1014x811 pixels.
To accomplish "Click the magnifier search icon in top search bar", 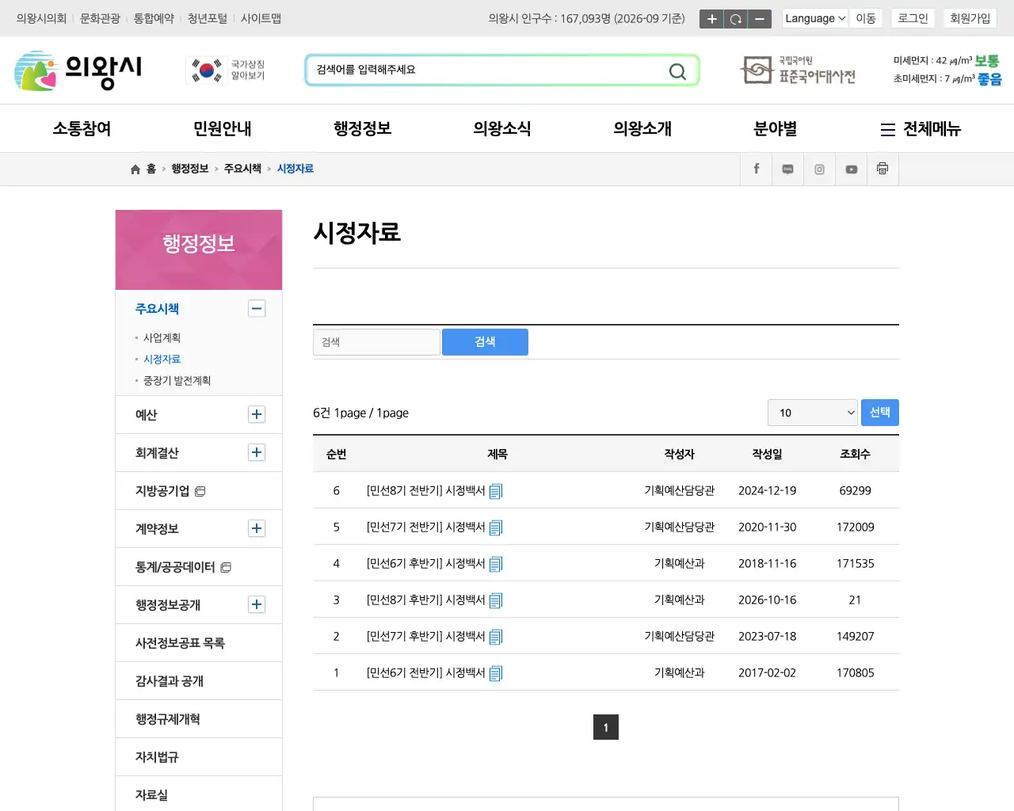I will tap(677, 71).
